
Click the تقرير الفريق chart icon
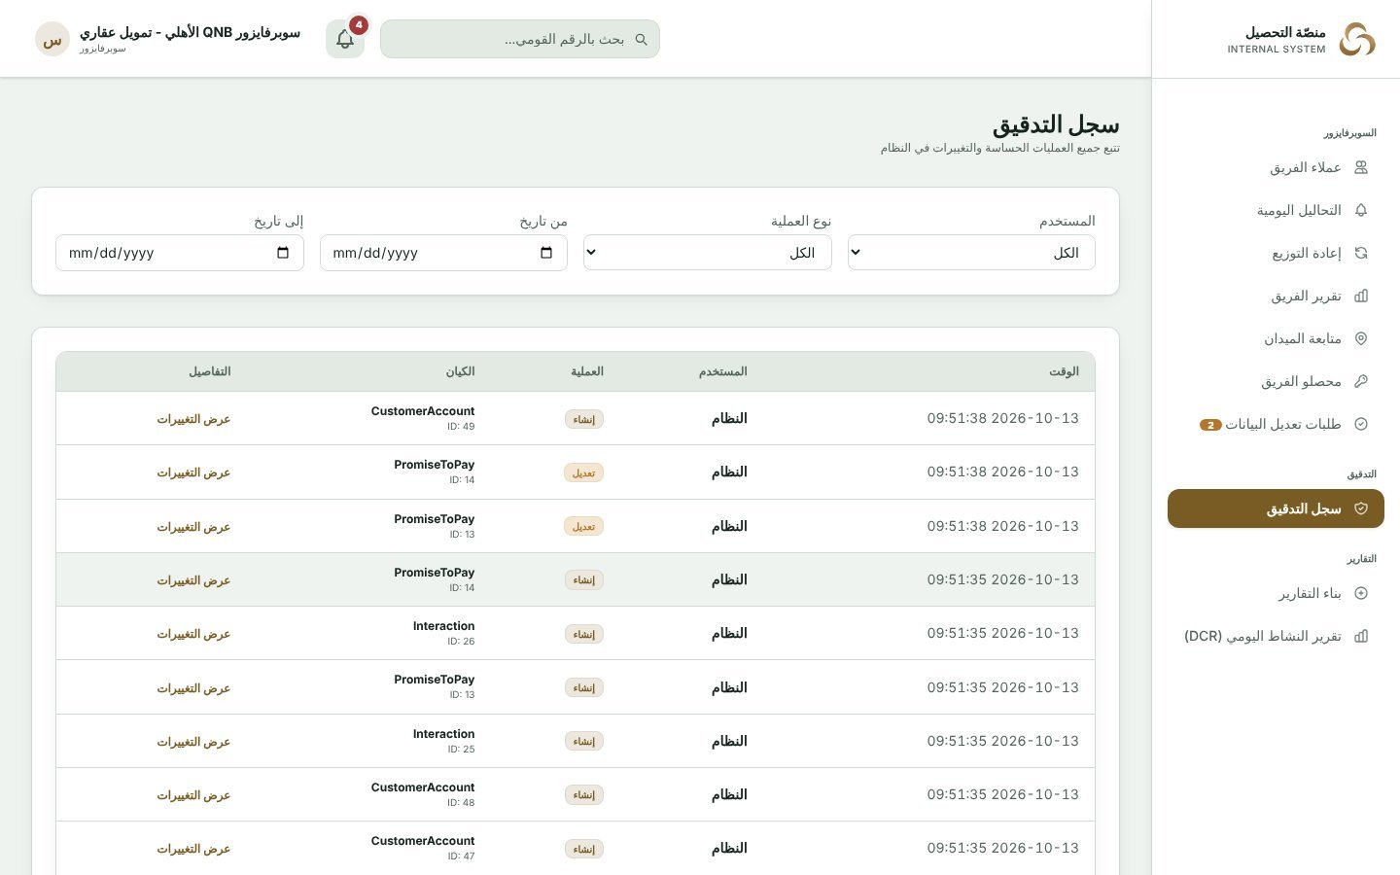[x=1361, y=296]
